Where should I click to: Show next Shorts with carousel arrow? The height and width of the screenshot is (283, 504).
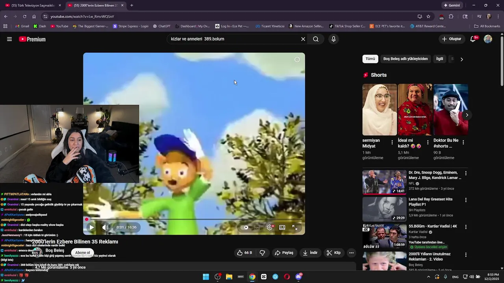pyautogui.click(x=467, y=115)
